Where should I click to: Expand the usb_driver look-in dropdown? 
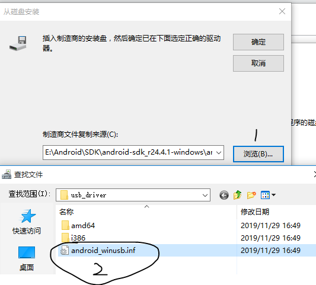point(205,195)
